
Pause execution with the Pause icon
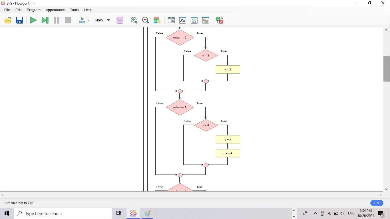point(57,20)
